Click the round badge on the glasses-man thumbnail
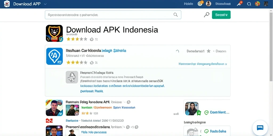 click(77, 114)
